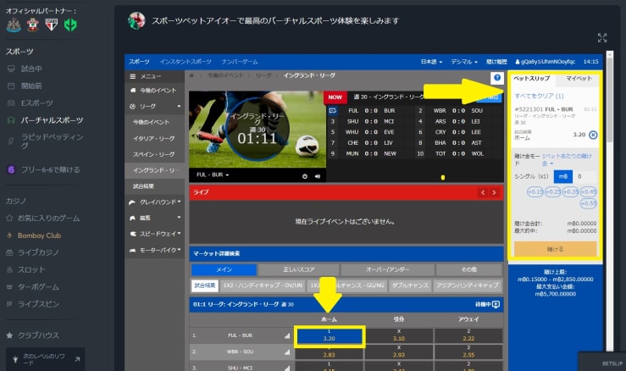626x371 pixels.
Task: Go to next live event arrow
Action: (494, 192)
